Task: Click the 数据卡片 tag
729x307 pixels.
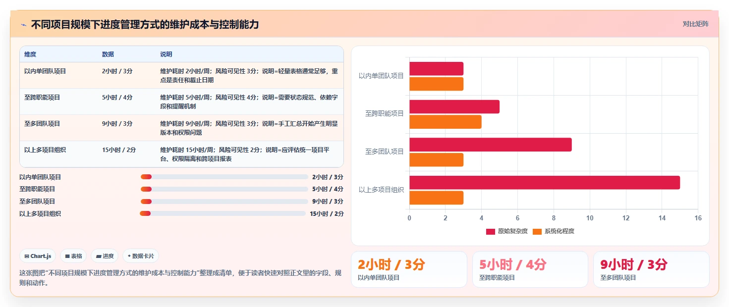Action: tap(141, 256)
